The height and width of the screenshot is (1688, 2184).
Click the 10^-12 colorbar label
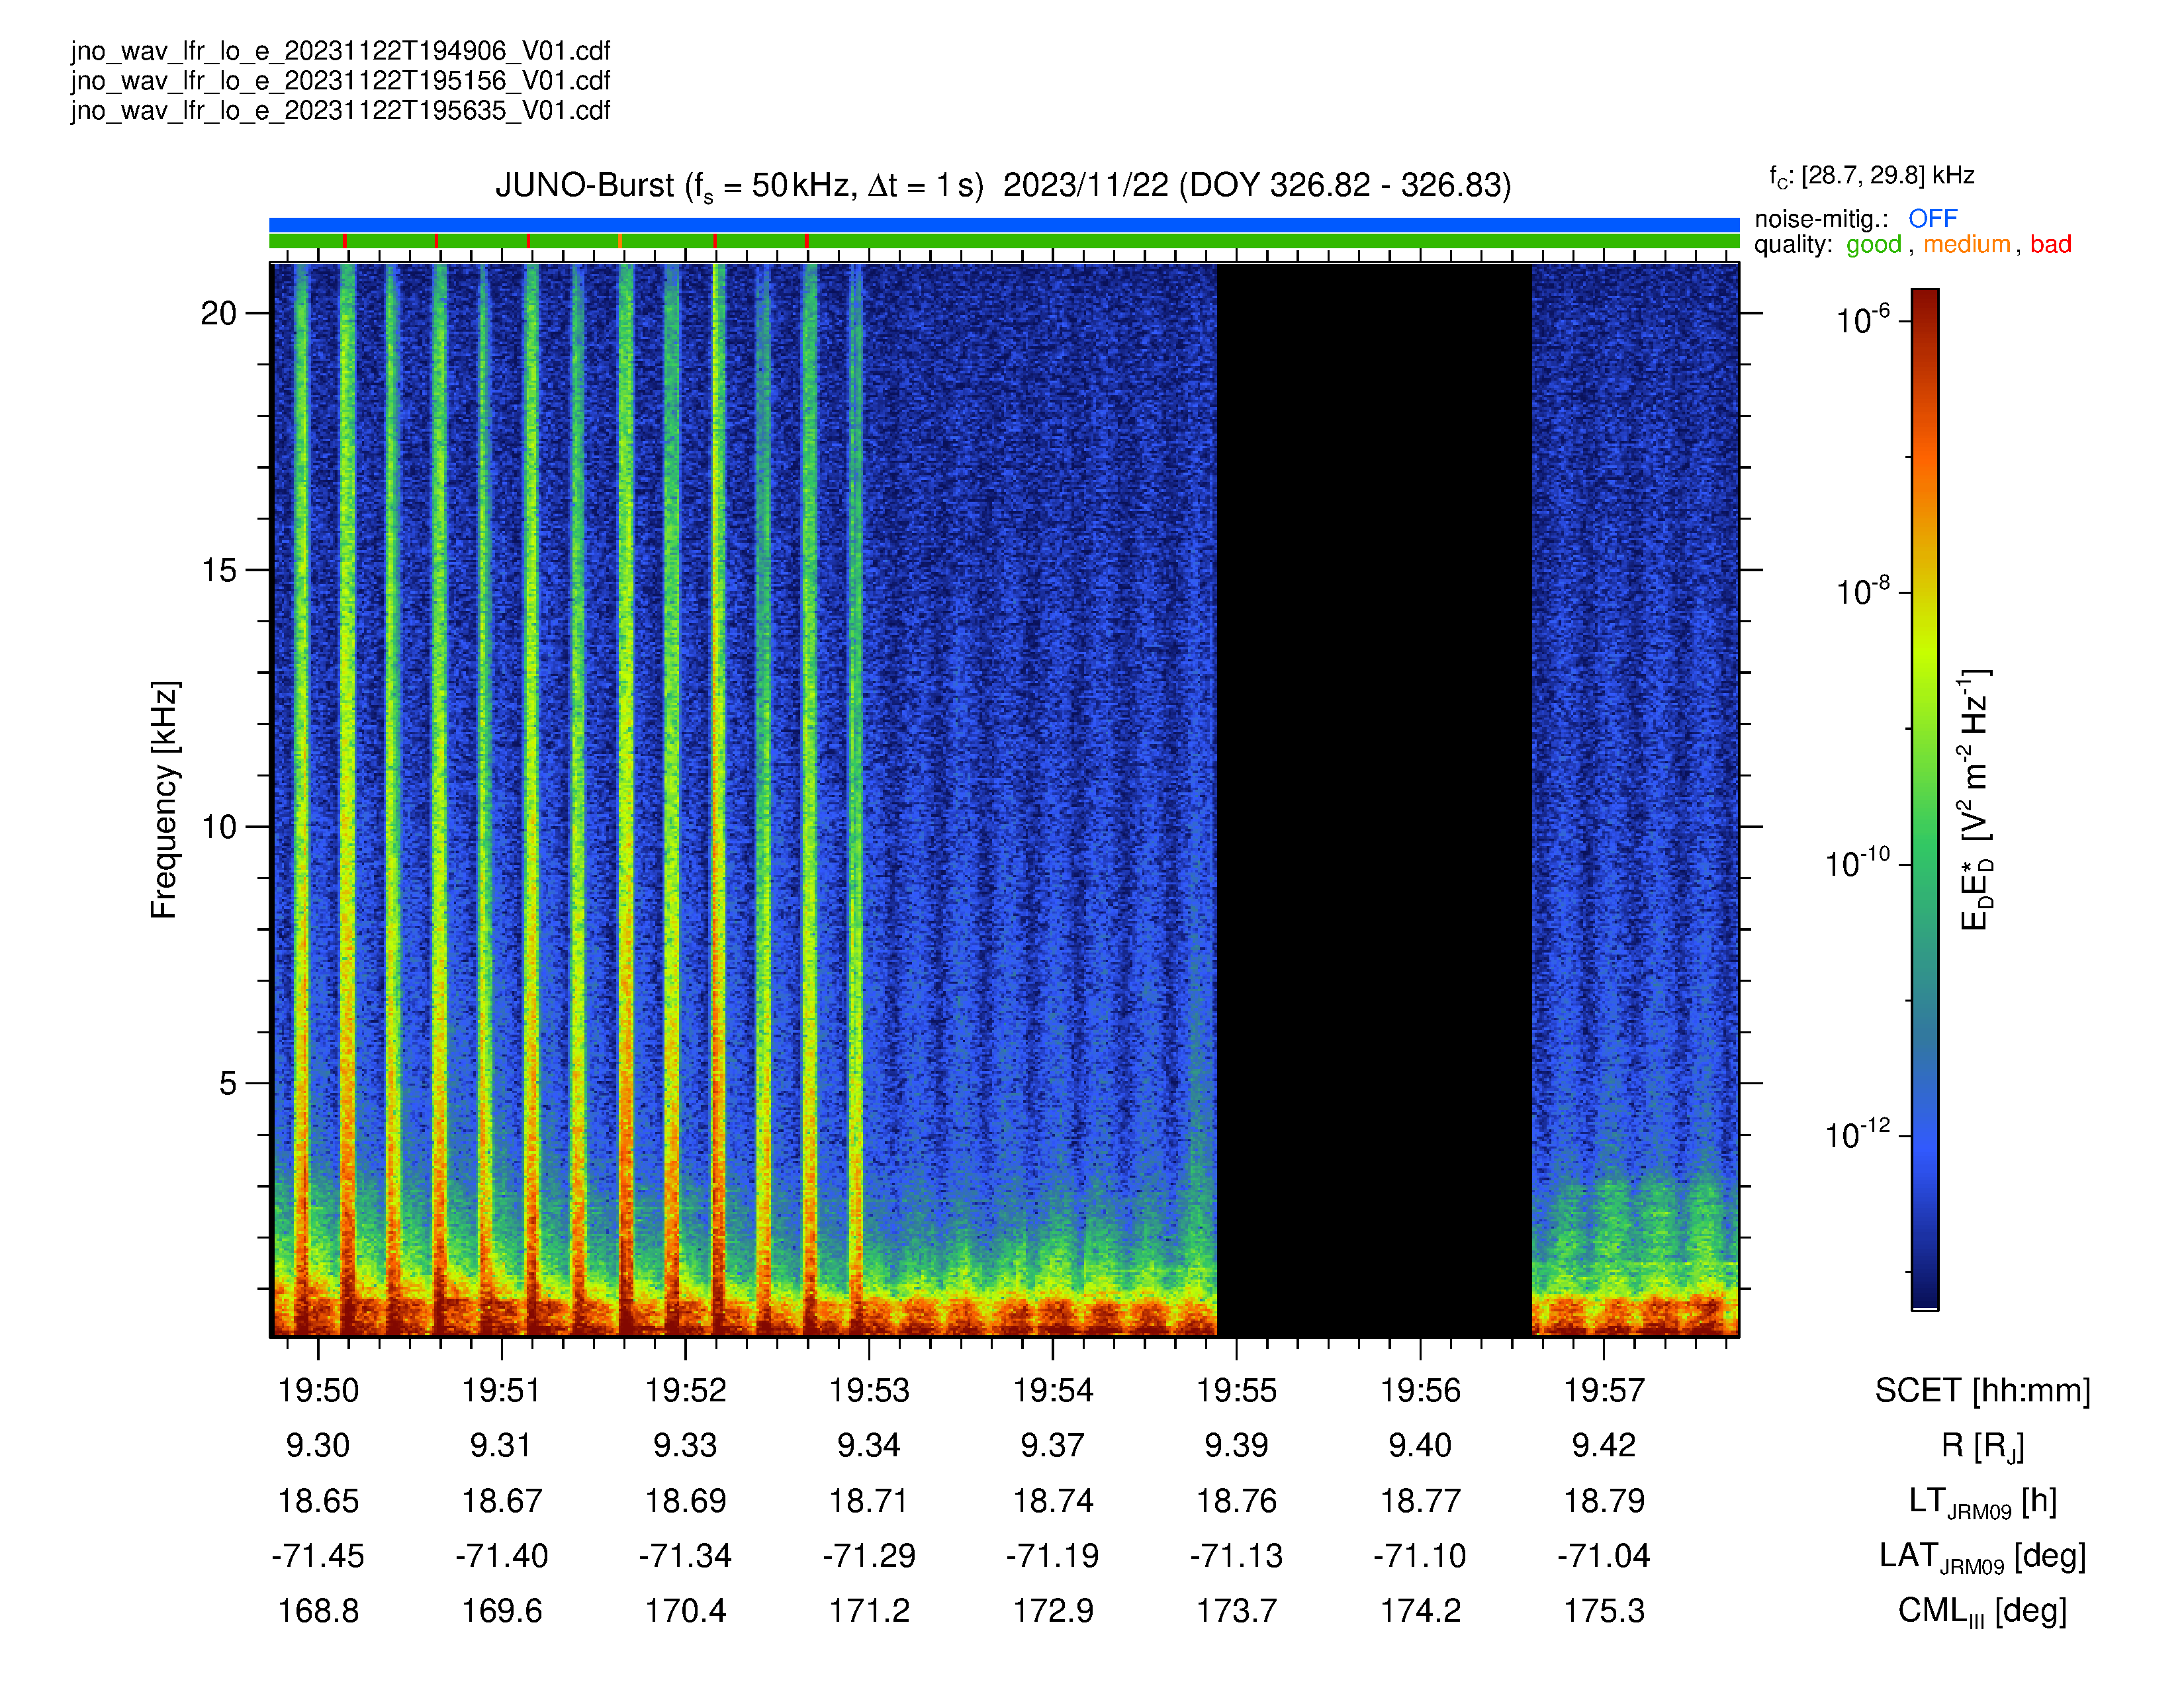(1858, 1133)
